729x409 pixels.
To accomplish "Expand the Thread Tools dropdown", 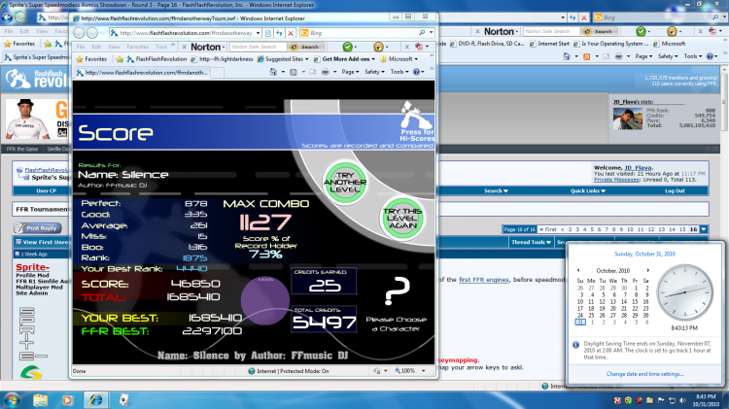I will (x=531, y=242).
